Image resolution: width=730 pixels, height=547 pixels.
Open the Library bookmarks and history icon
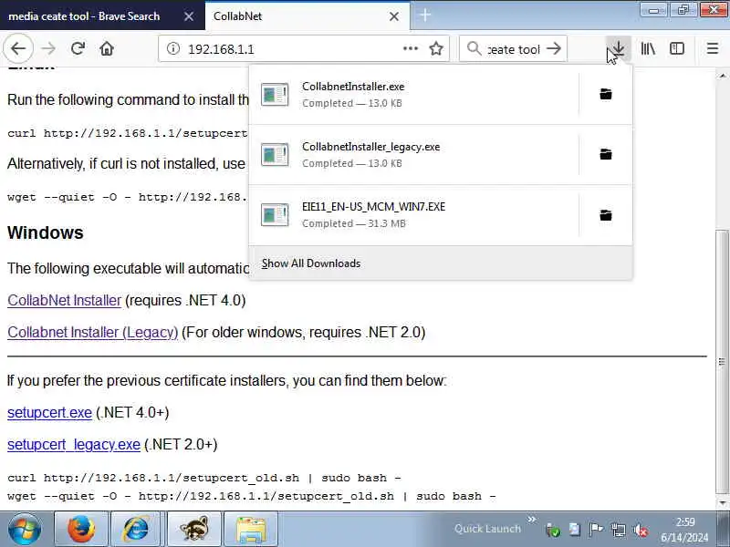coord(648,48)
